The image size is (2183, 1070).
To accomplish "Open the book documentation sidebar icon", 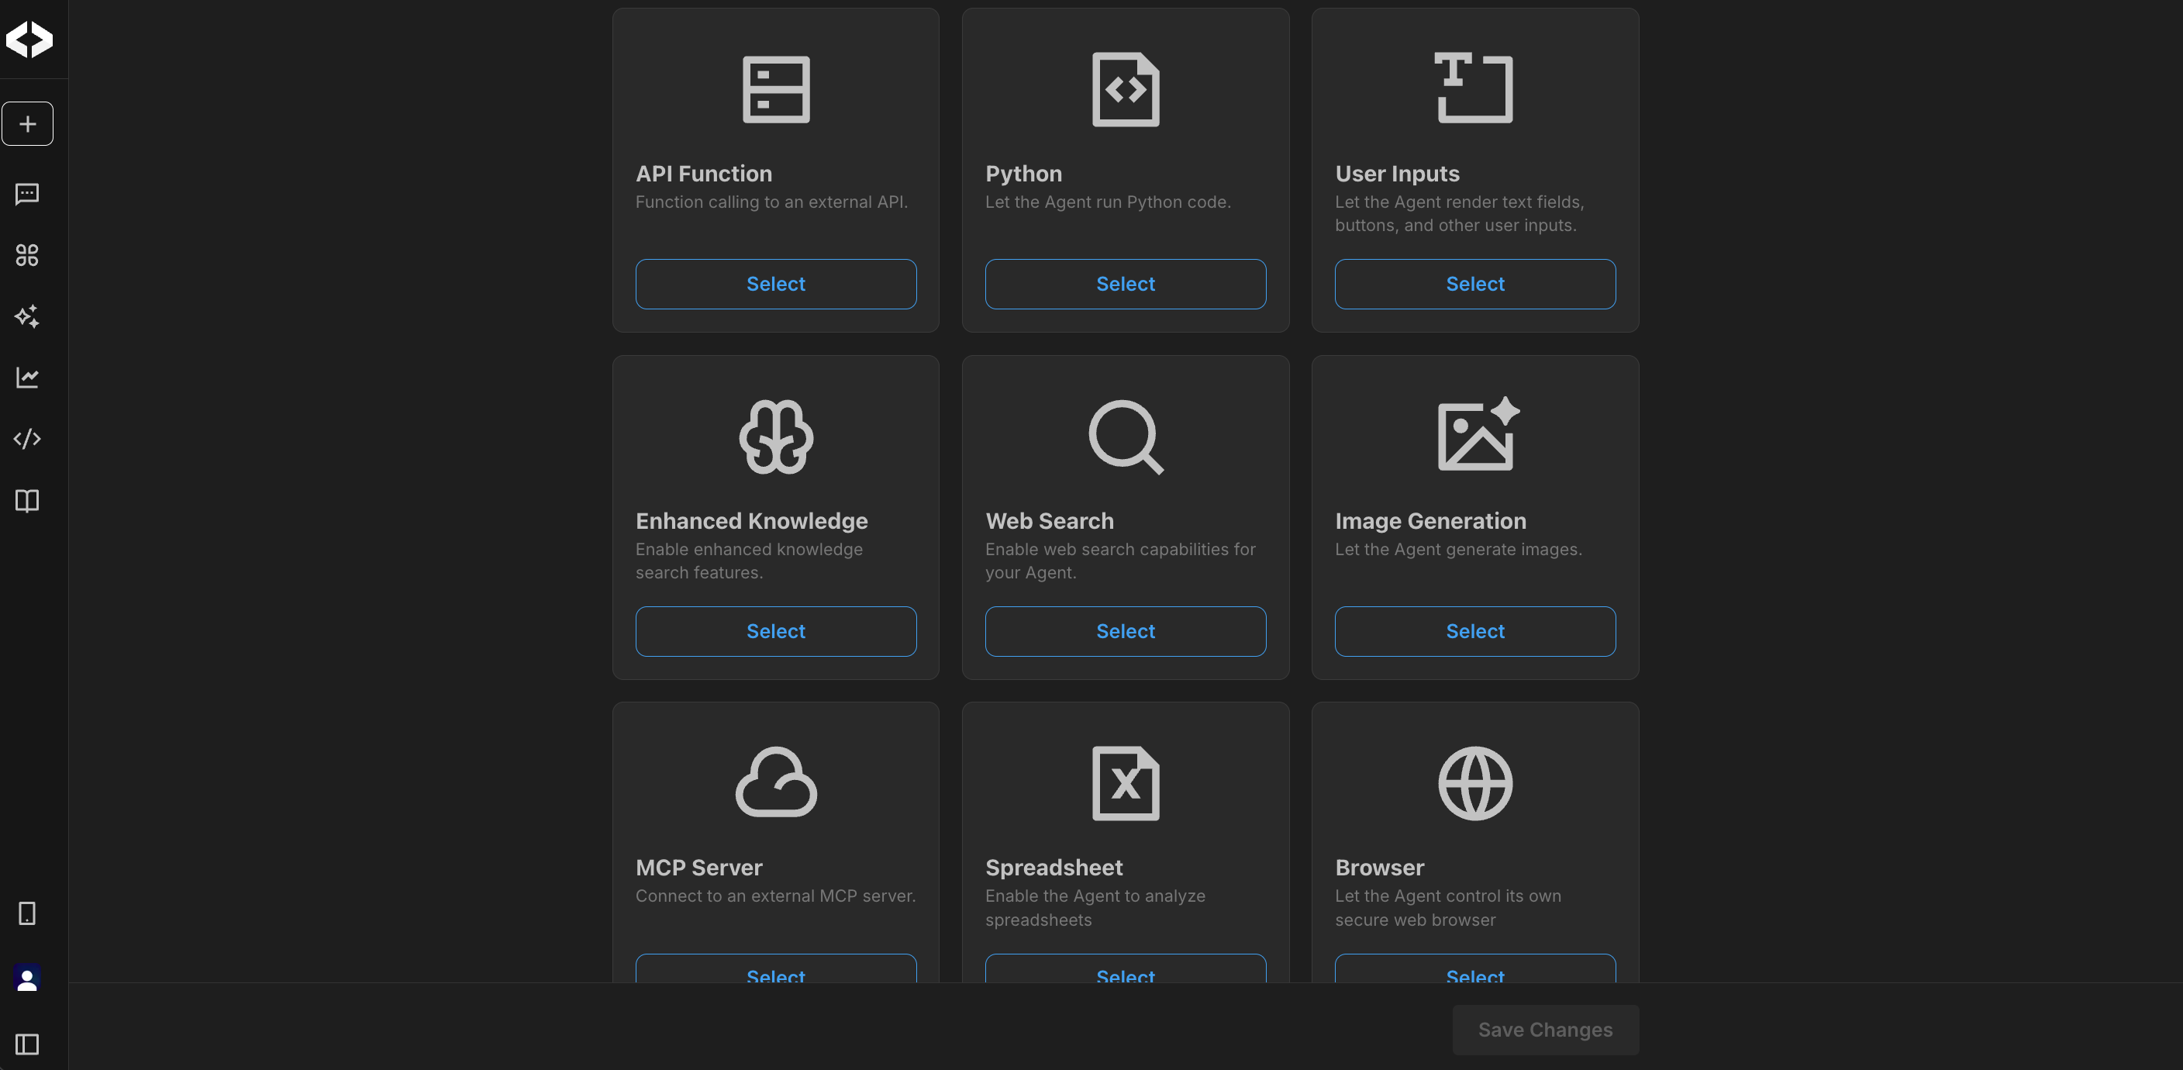I will click(27, 500).
